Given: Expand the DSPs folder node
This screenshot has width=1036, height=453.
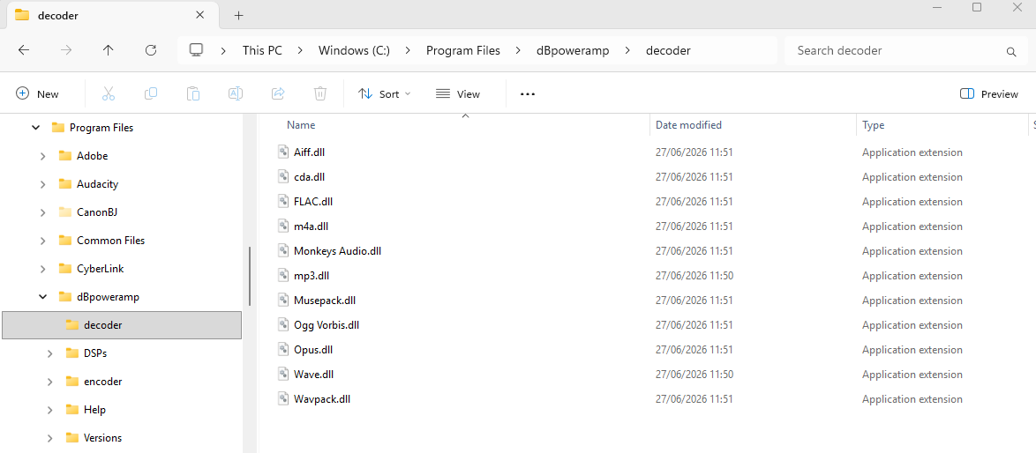Looking at the screenshot, I should click(x=50, y=353).
